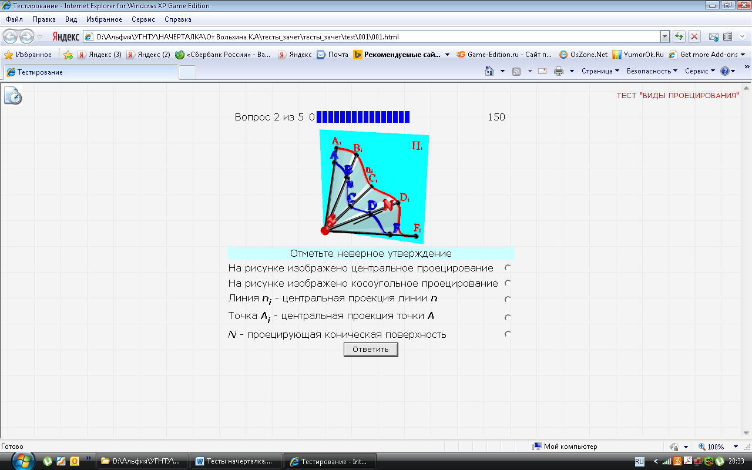The width and height of the screenshot is (752, 470).
Task: Open the Страница command bar menu
Action: point(600,71)
